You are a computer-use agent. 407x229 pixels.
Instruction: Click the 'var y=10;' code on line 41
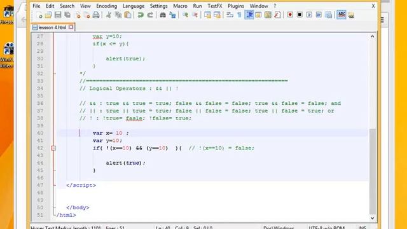pyautogui.click(x=107, y=141)
